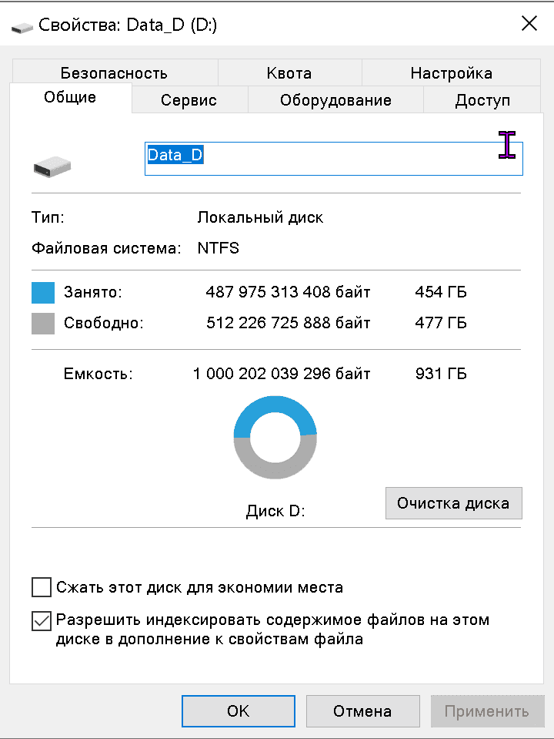The height and width of the screenshot is (739, 554).
Task: Close the Data_D properties dialog
Action: coord(529,23)
